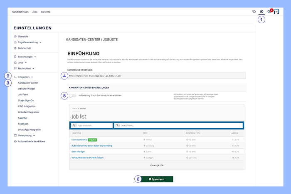Viewport: 291px width, 194px height.
Task: Open Berichte in the top navigation
Action: (x=46, y=12)
